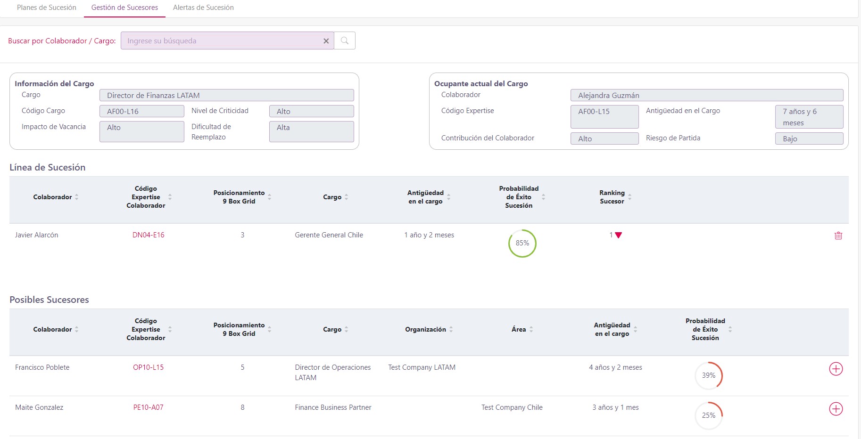Open expertise code link OP10-L15

(148, 367)
